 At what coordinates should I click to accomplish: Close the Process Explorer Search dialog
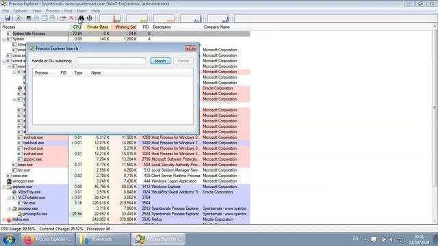191,49
